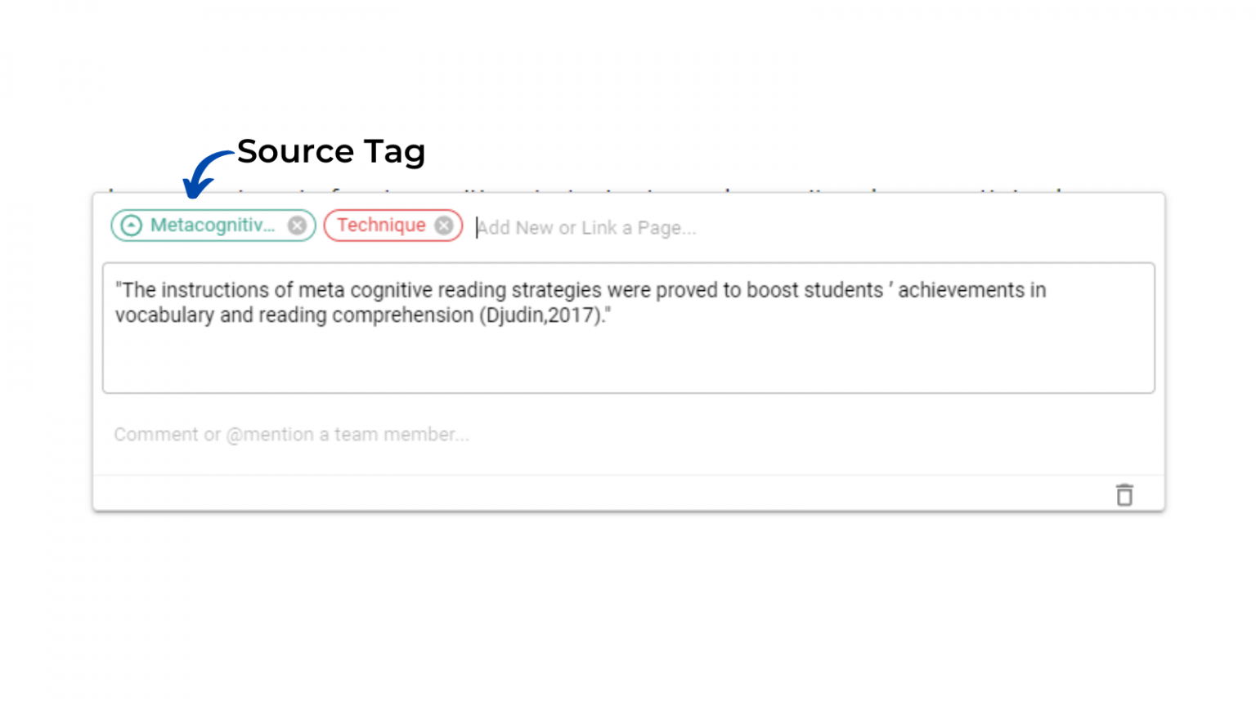Click blank area right of tag input placeholder
1256x706 pixels.
tap(924, 228)
